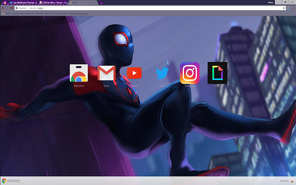Reload the current page
The height and width of the screenshot is (185, 296).
[x=12, y=8]
